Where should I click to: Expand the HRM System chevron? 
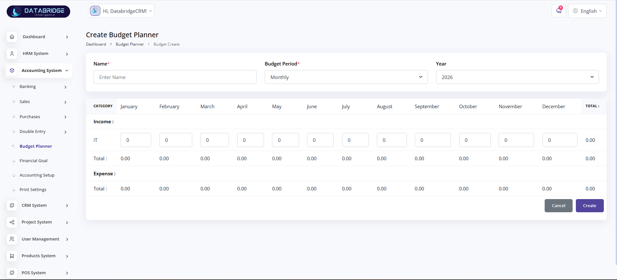(67, 54)
